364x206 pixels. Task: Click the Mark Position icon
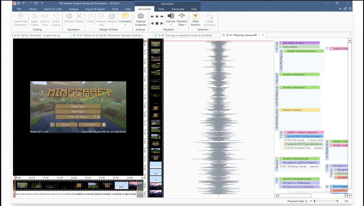195,16
